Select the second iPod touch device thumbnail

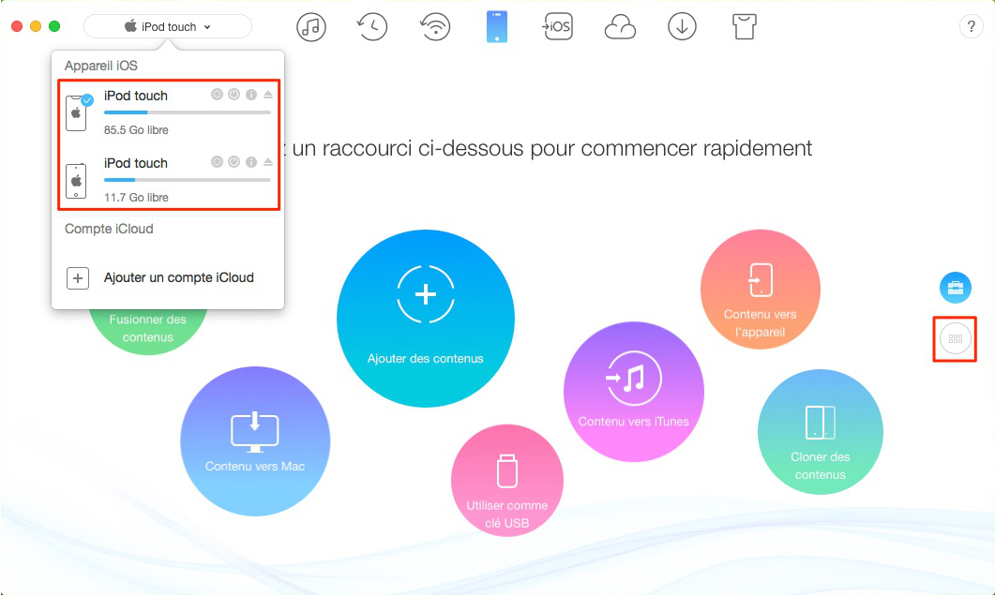click(x=76, y=181)
